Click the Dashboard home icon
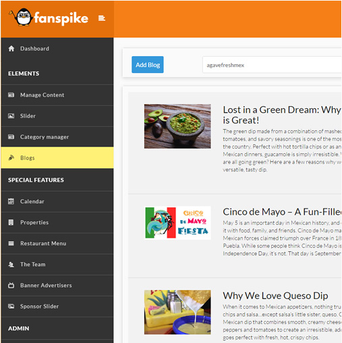 [11, 49]
